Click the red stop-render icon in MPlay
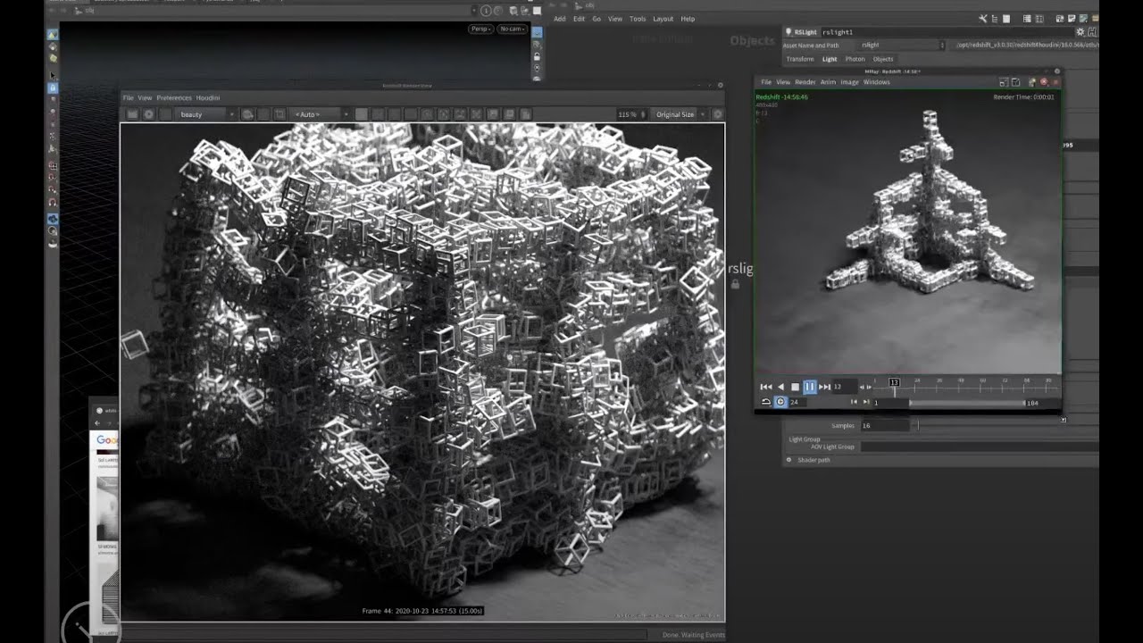 tap(1044, 82)
